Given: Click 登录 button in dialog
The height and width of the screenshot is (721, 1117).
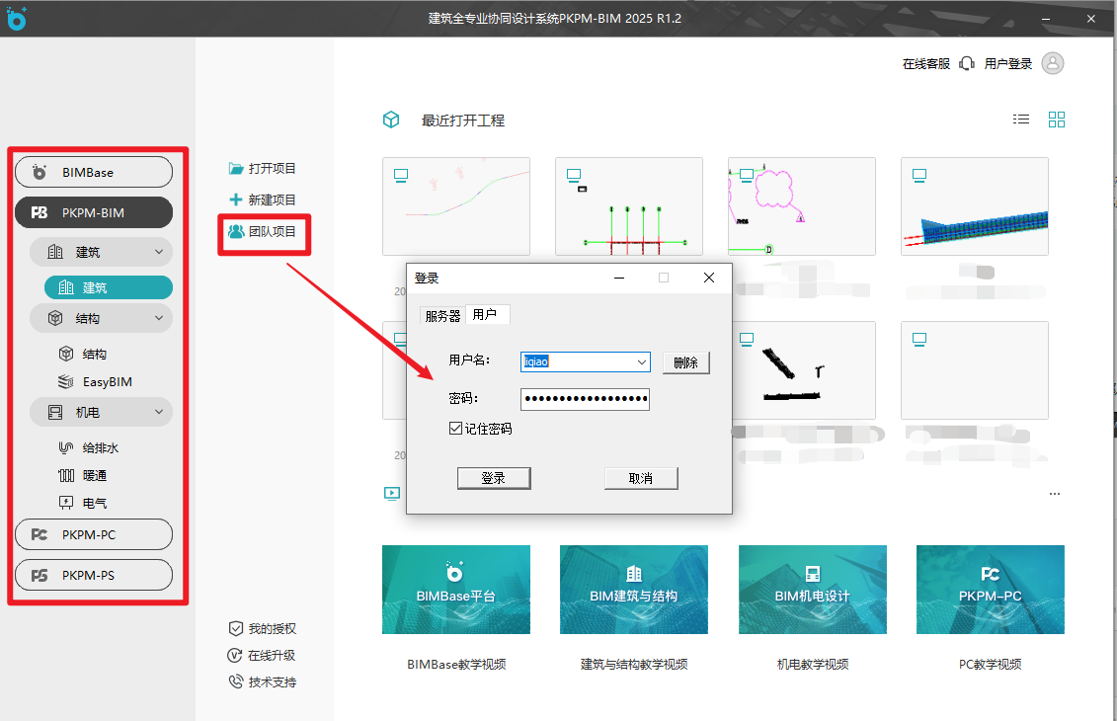Looking at the screenshot, I should pos(494,478).
